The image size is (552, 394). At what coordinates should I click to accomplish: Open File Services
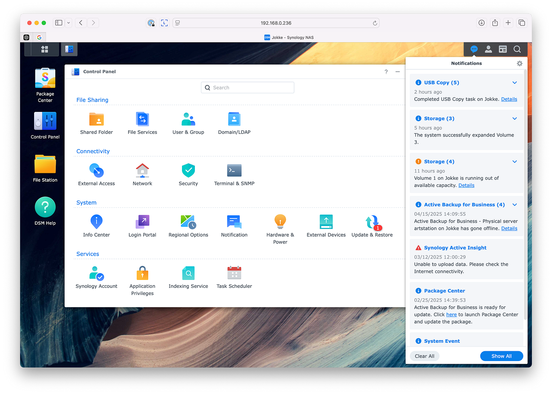coord(142,124)
